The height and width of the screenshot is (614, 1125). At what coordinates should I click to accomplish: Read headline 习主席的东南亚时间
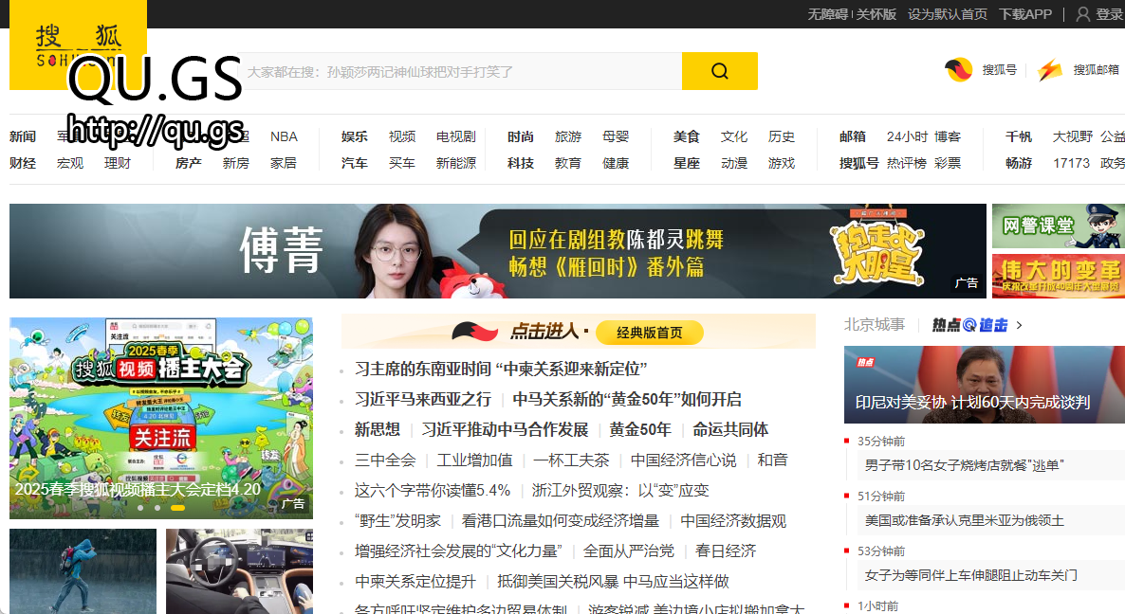501,369
